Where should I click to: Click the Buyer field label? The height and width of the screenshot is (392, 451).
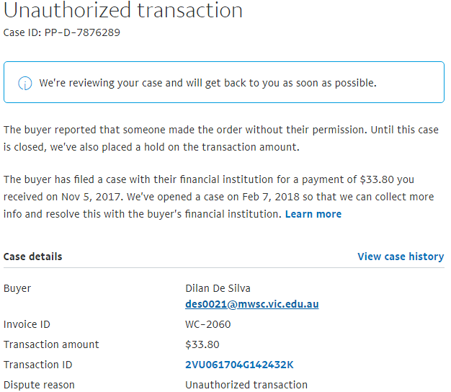pyautogui.click(x=17, y=288)
